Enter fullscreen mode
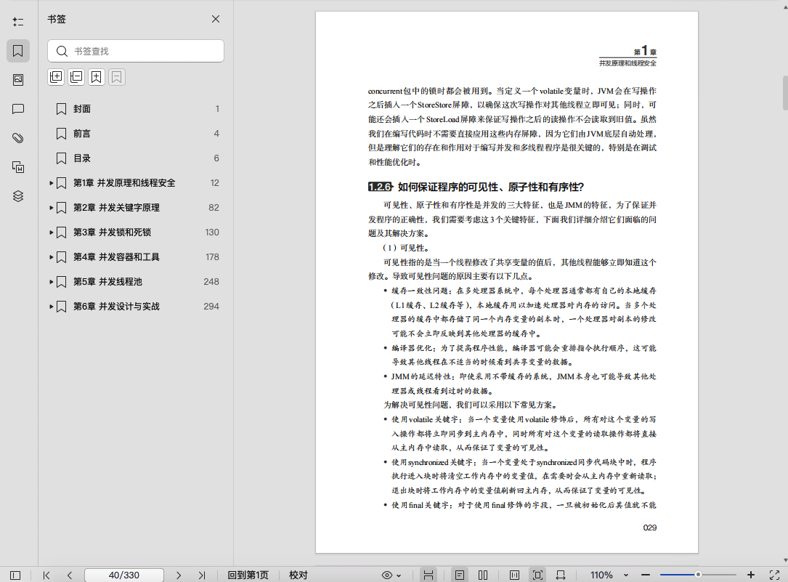The height and width of the screenshot is (582, 788). click(x=774, y=575)
